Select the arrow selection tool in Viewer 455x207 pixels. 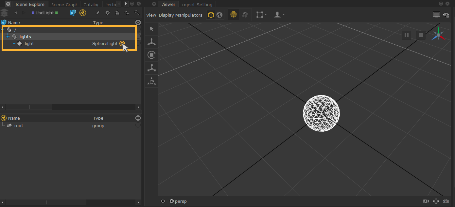tap(151, 29)
